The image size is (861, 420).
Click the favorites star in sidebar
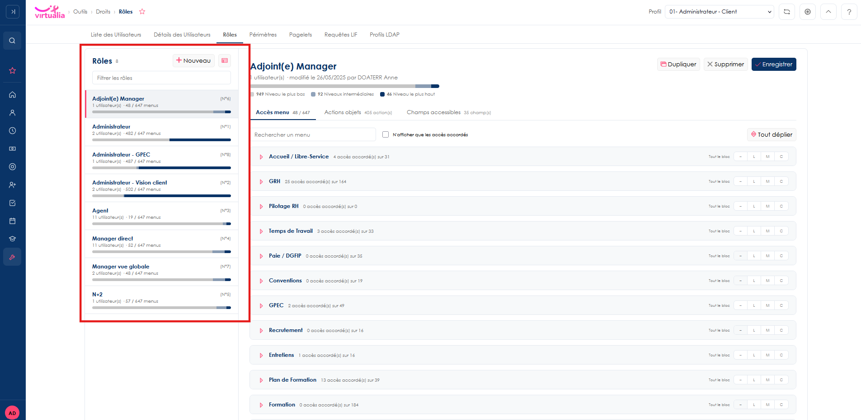coord(12,71)
